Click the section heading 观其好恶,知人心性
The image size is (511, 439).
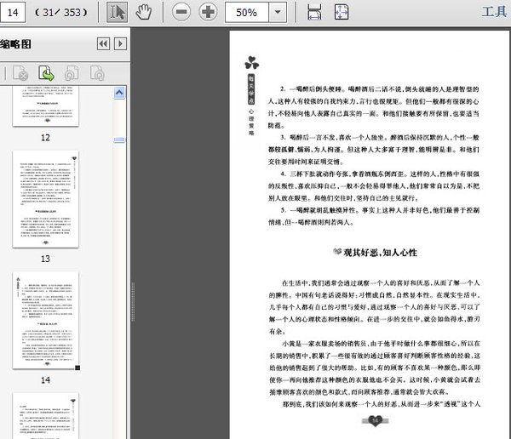pyautogui.click(x=380, y=253)
